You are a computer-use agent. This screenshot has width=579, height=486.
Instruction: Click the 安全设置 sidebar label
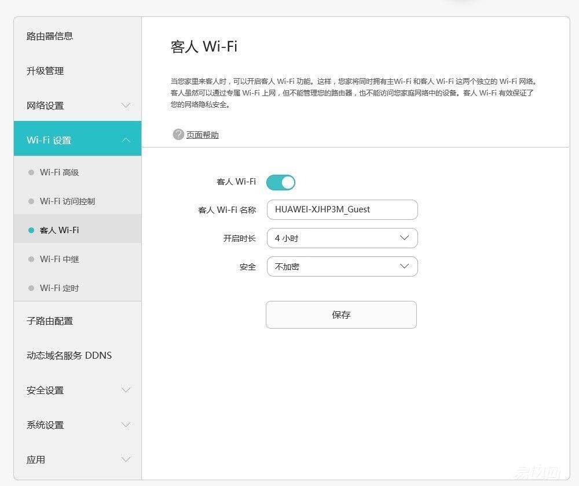(x=45, y=390)
